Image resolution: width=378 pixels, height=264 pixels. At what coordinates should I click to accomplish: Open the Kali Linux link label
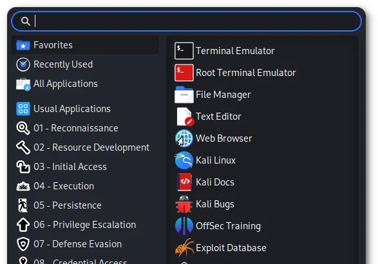pyautogui.click(x=216, y=160)
